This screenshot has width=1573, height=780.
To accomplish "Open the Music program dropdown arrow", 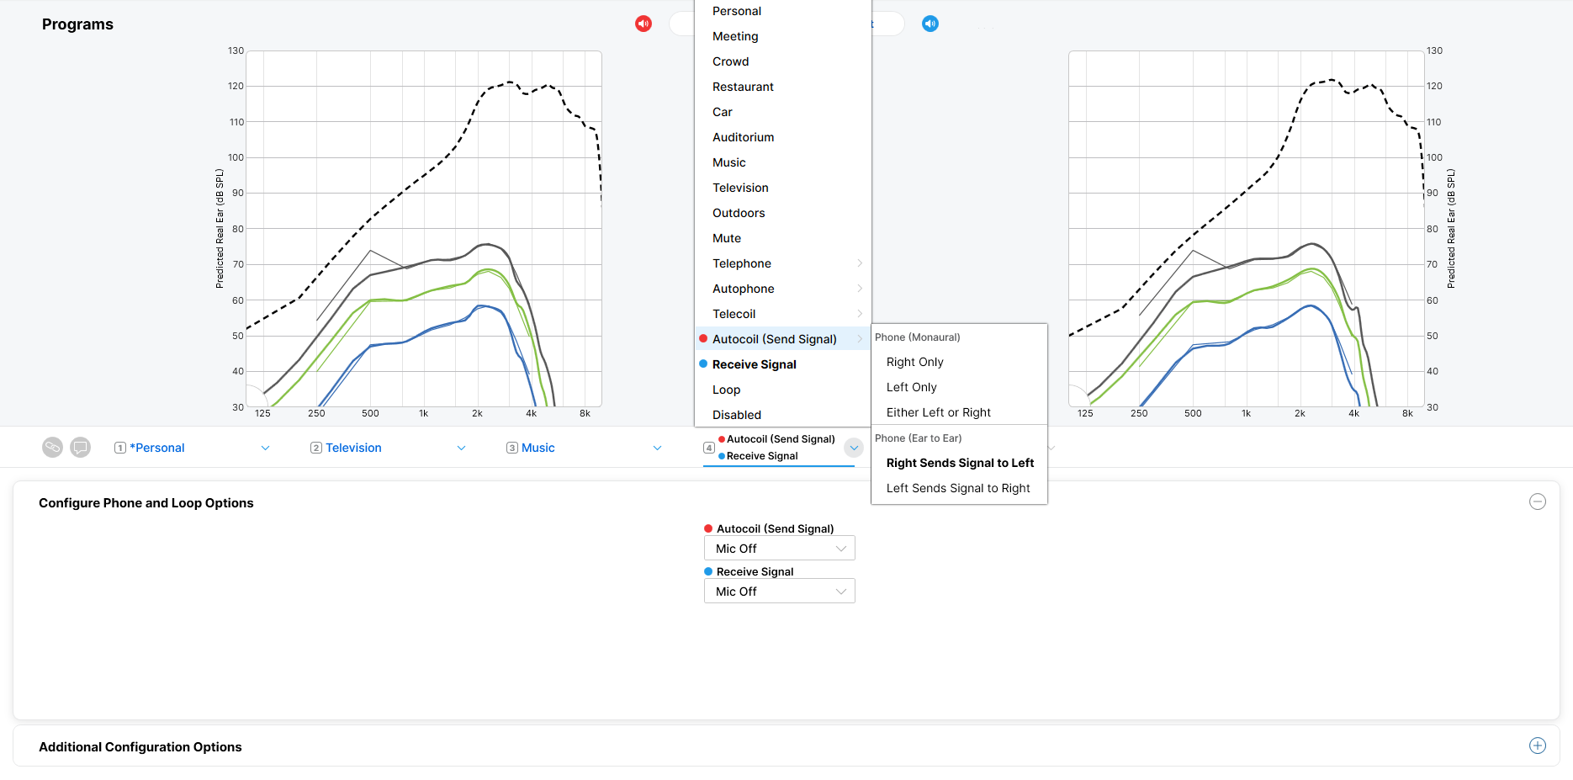I will click(657, 448).
